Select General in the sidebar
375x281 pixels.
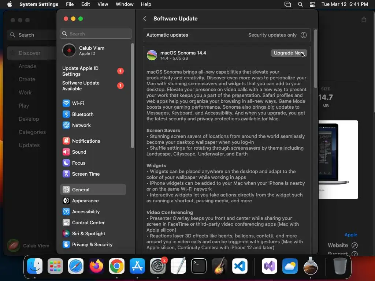pyautogui.click(x=93, y=190)
